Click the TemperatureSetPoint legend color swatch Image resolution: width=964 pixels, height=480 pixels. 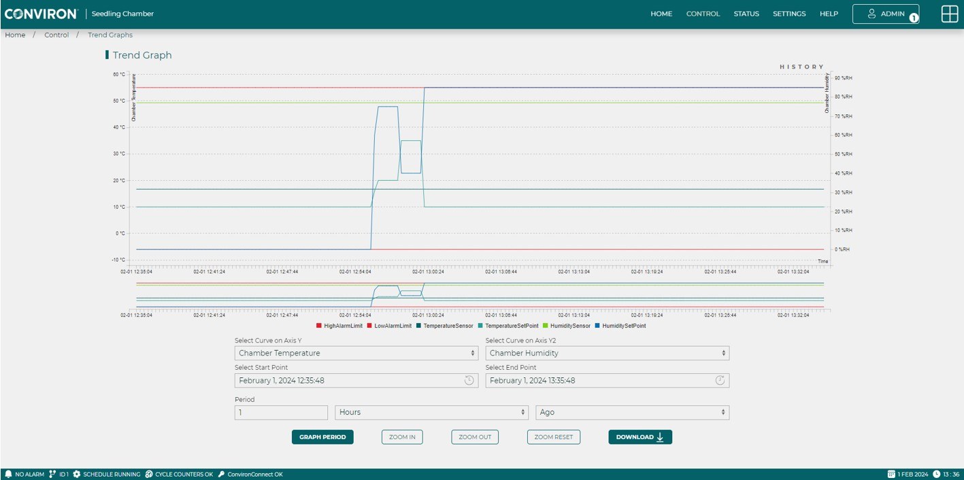coord(481,326)
